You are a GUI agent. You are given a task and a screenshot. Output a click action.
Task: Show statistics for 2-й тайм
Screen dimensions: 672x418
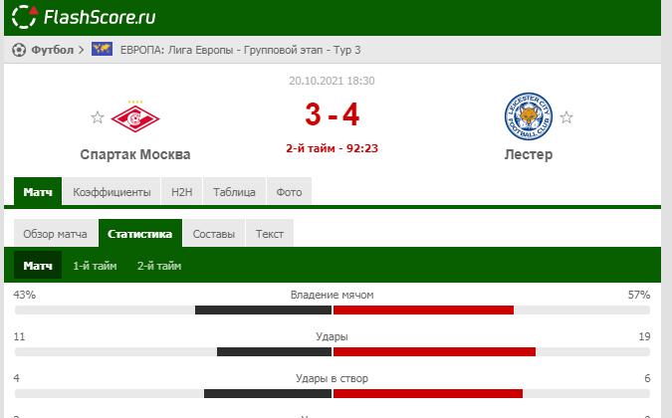tap(159, 266)
